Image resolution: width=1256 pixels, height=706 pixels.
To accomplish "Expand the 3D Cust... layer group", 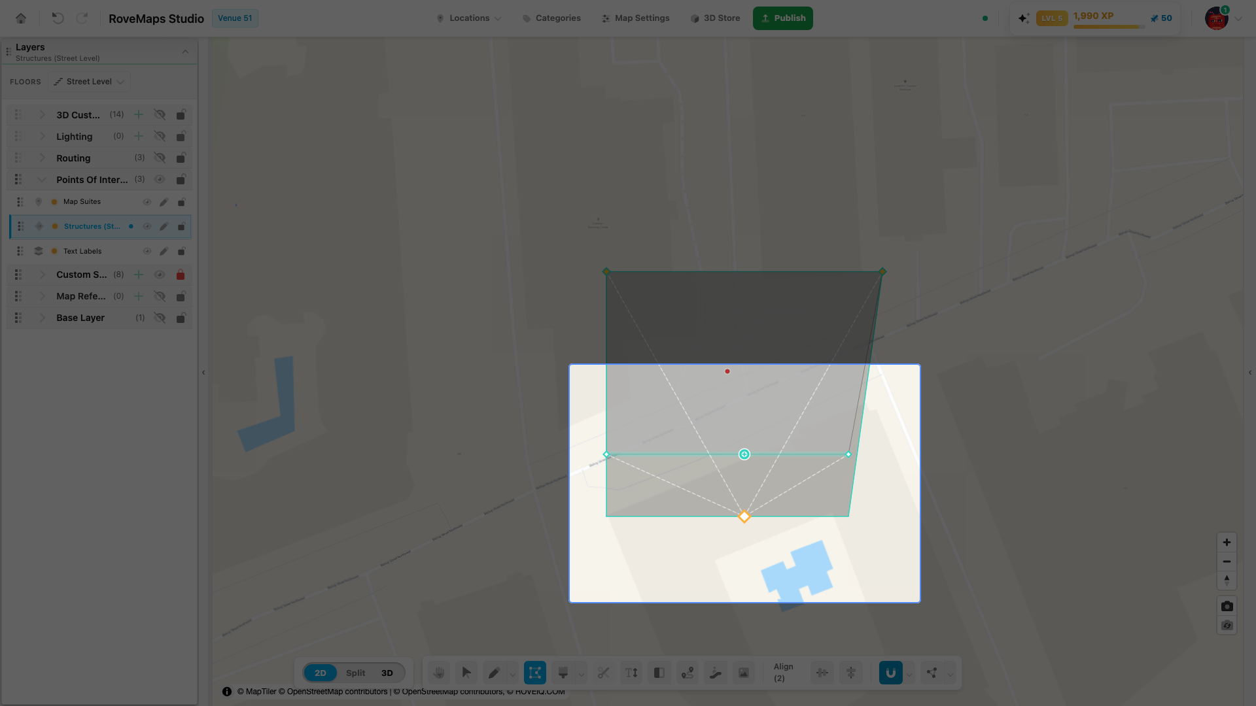I will click(42, 115).
